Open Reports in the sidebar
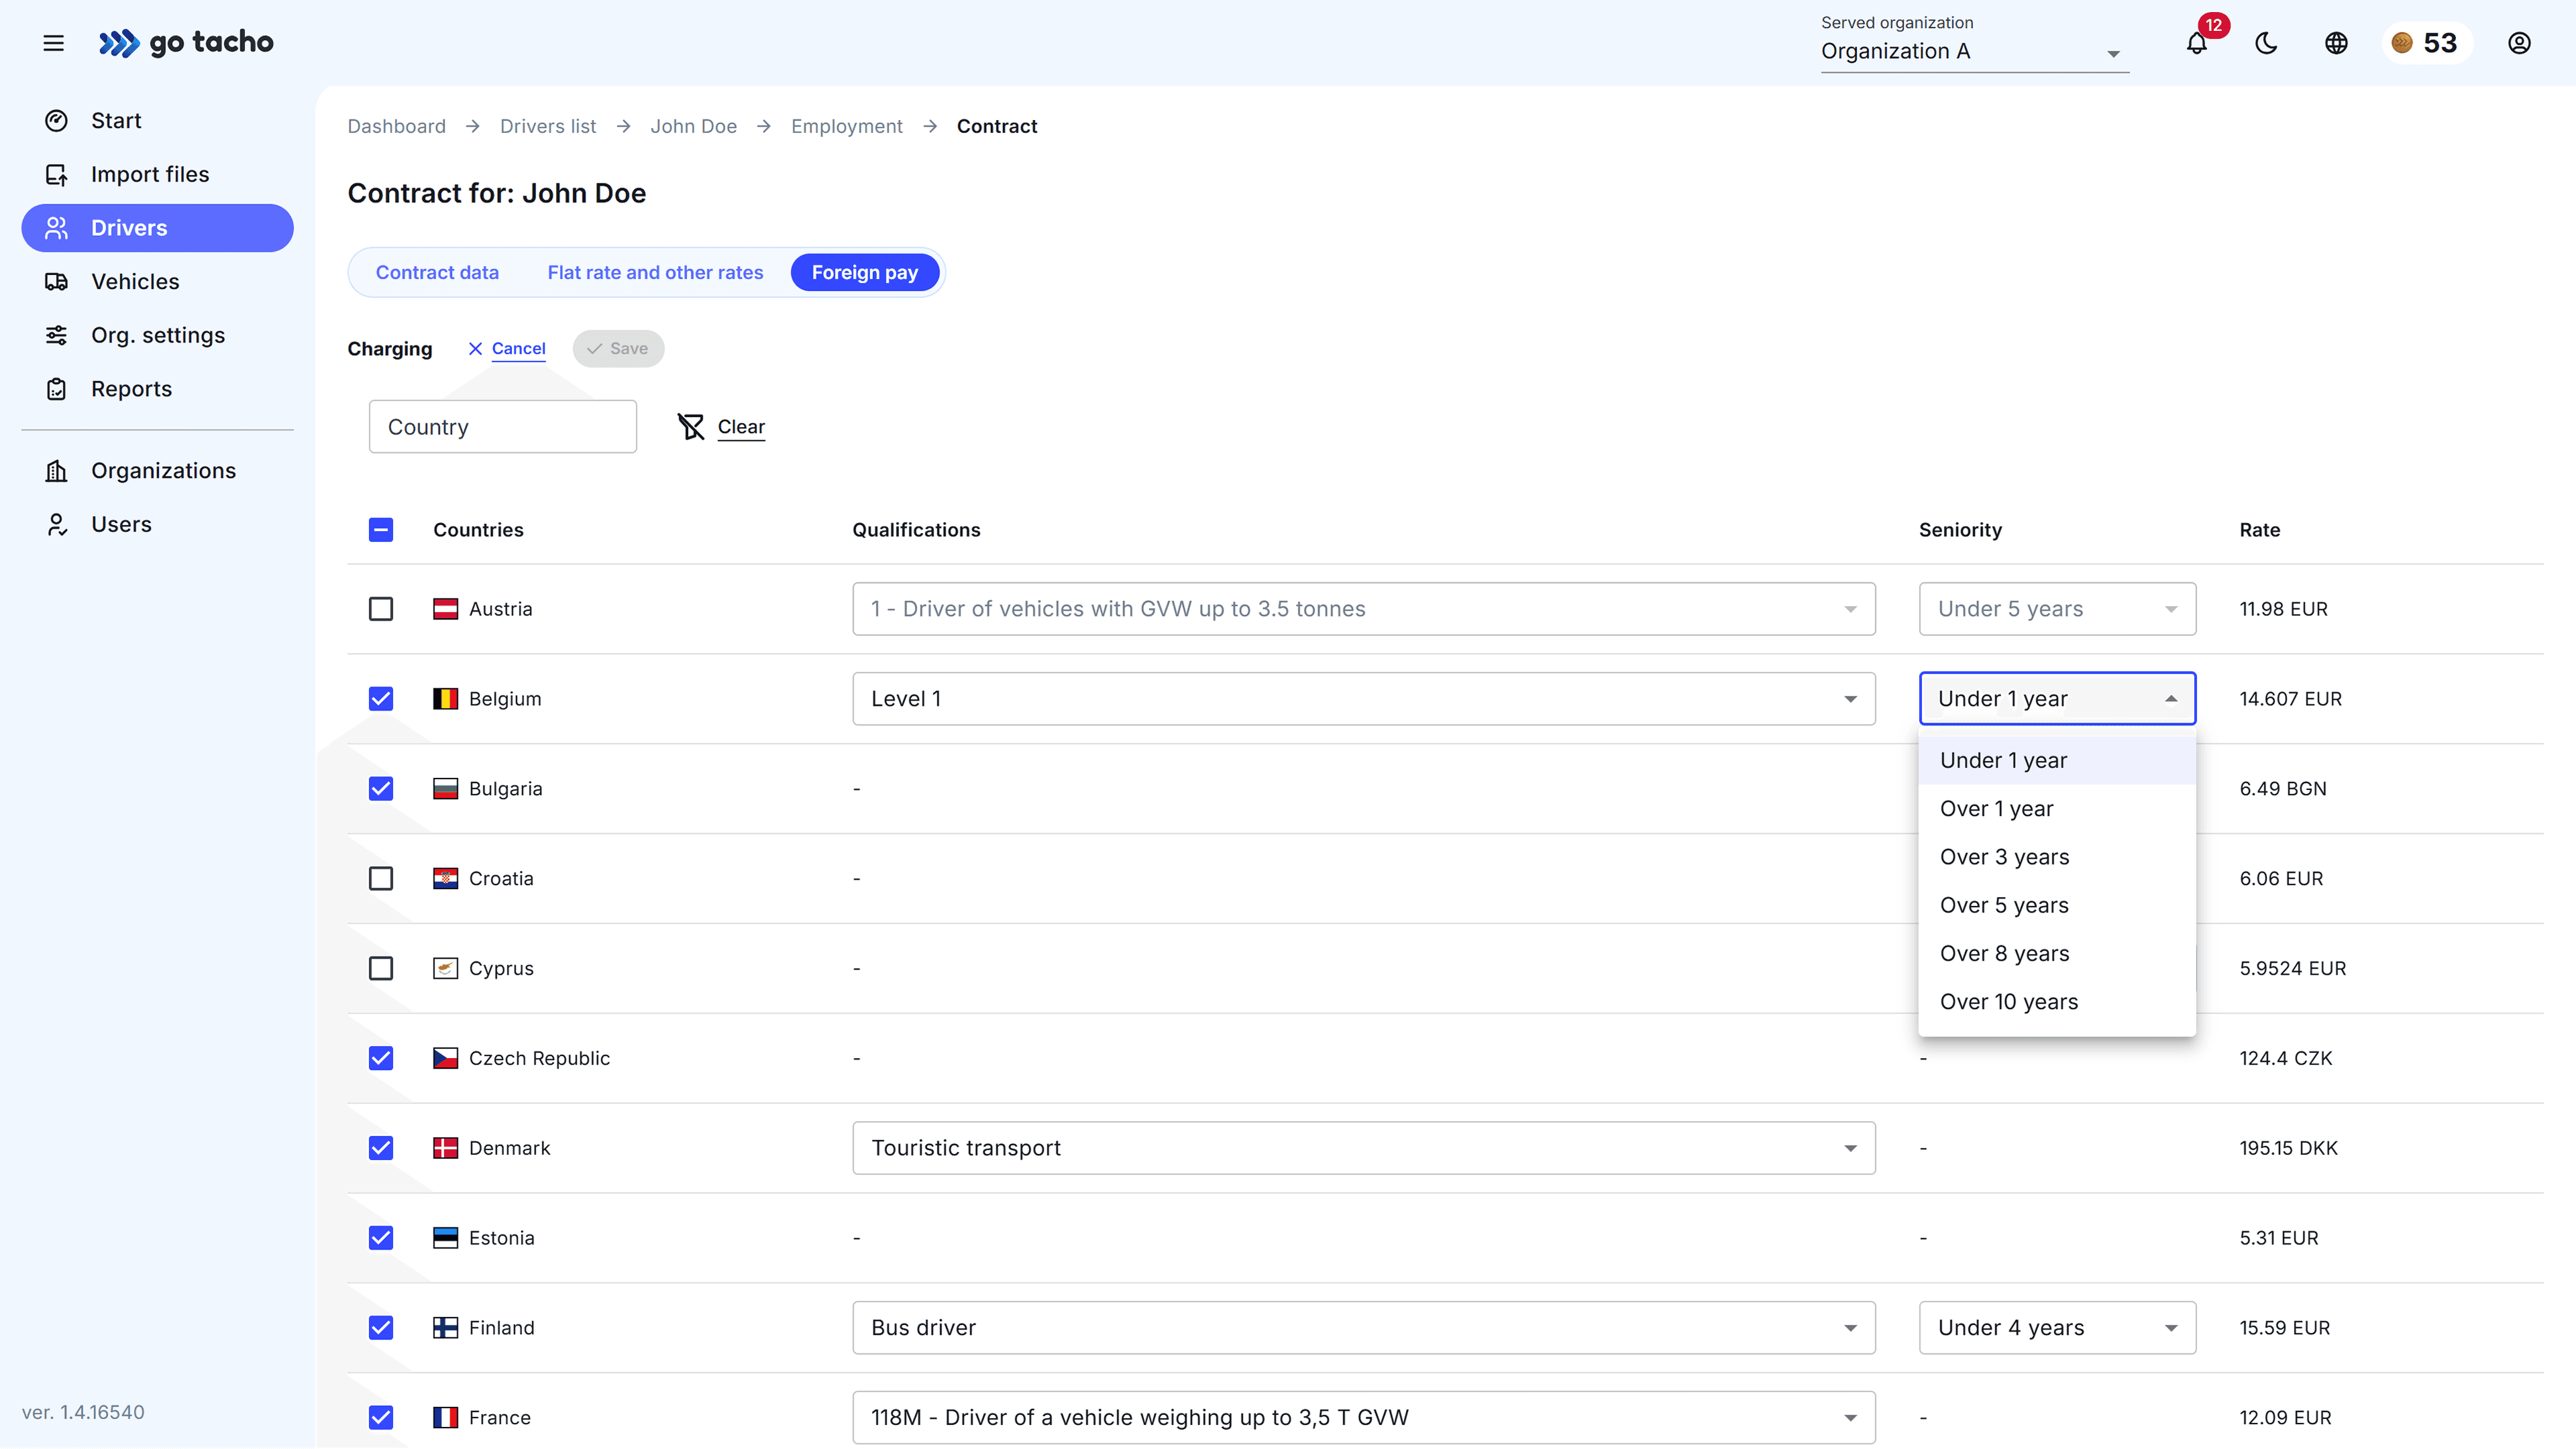This screenshot has height=1449, width=2576. [x=131, y=389]
